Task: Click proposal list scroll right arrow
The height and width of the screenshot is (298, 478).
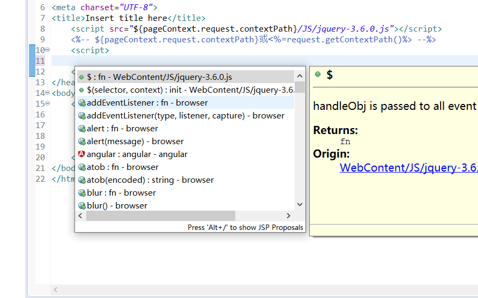Action: pyautogui.click(x=288, y=215)
